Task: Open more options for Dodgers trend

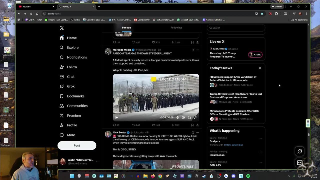Action: click(x=261, y=138)
